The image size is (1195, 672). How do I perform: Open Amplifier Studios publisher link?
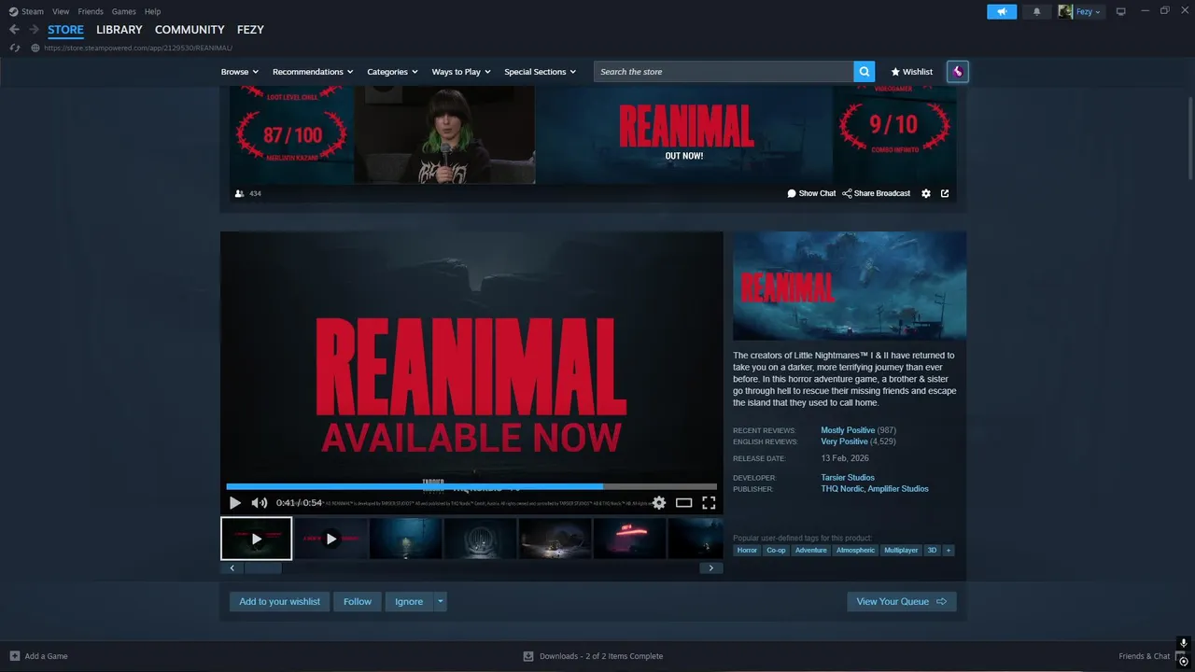(x=898, y=489)
